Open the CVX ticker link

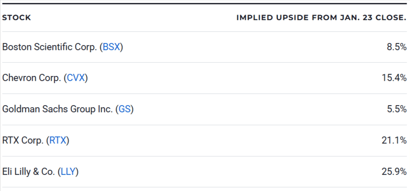(75, 78)
